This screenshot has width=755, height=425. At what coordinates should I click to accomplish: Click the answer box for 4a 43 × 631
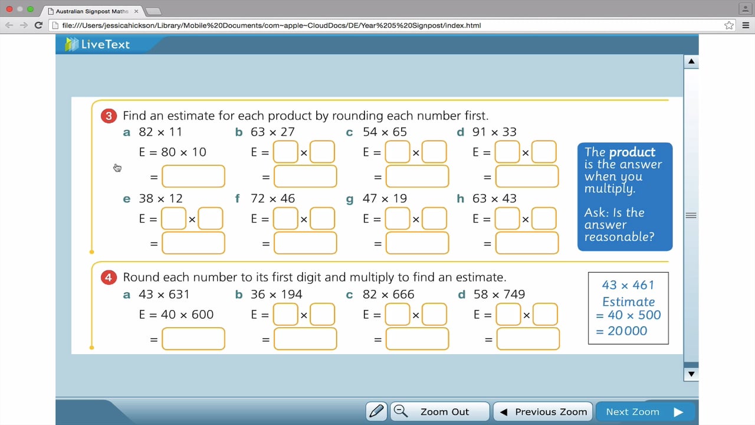193,339
